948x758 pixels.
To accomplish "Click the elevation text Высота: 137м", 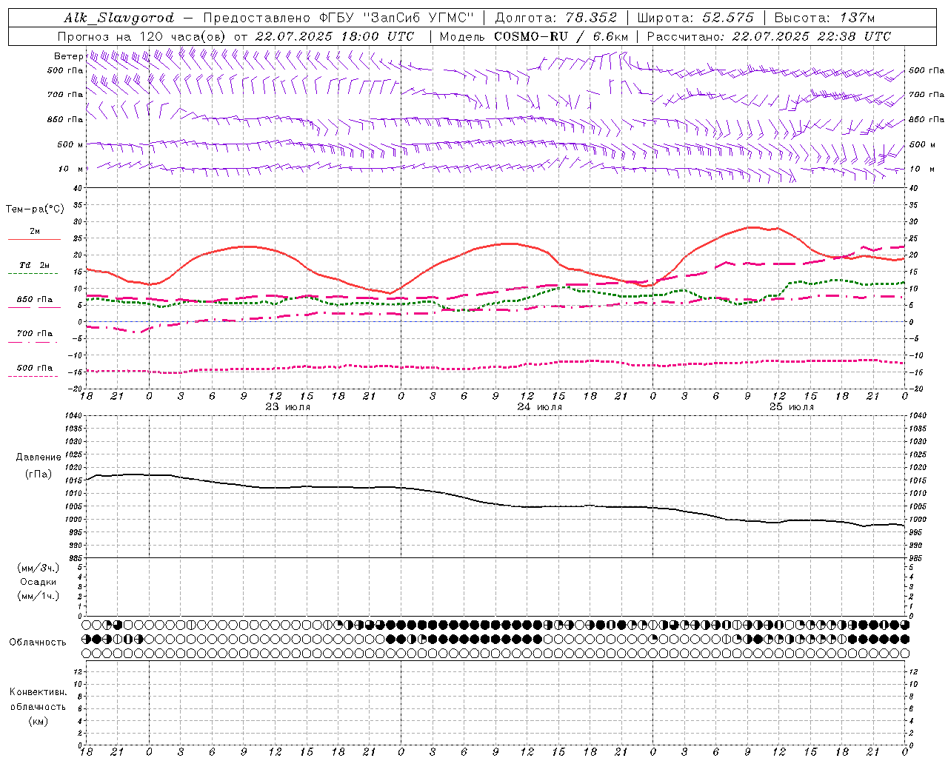I will coord(824,18).
